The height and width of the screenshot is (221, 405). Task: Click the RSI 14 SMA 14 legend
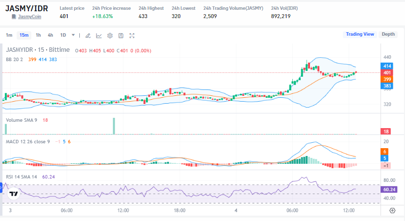pyautogui.click(x=22, y=177)
